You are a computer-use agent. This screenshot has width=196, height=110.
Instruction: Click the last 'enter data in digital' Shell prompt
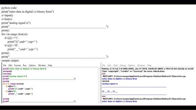click(x=119, y=101)
